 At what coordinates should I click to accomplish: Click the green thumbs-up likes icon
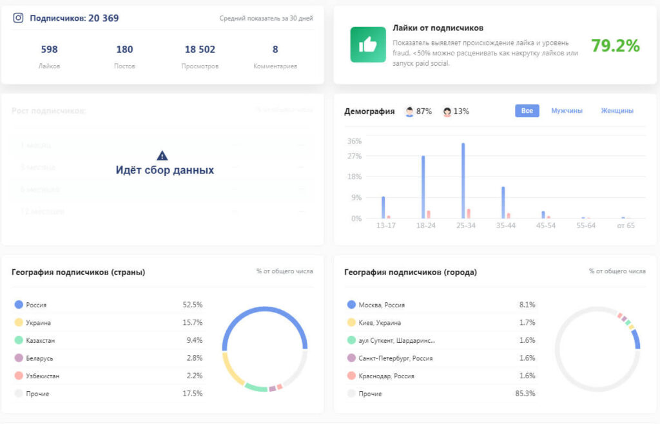[368, 44]
